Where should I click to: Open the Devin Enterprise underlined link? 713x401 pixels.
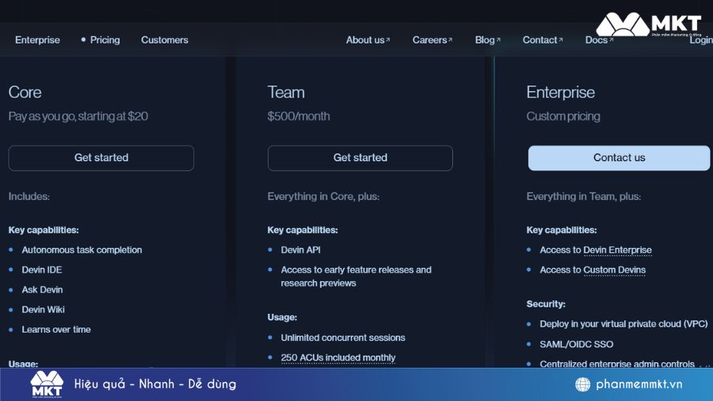click(x=617, y=250)
